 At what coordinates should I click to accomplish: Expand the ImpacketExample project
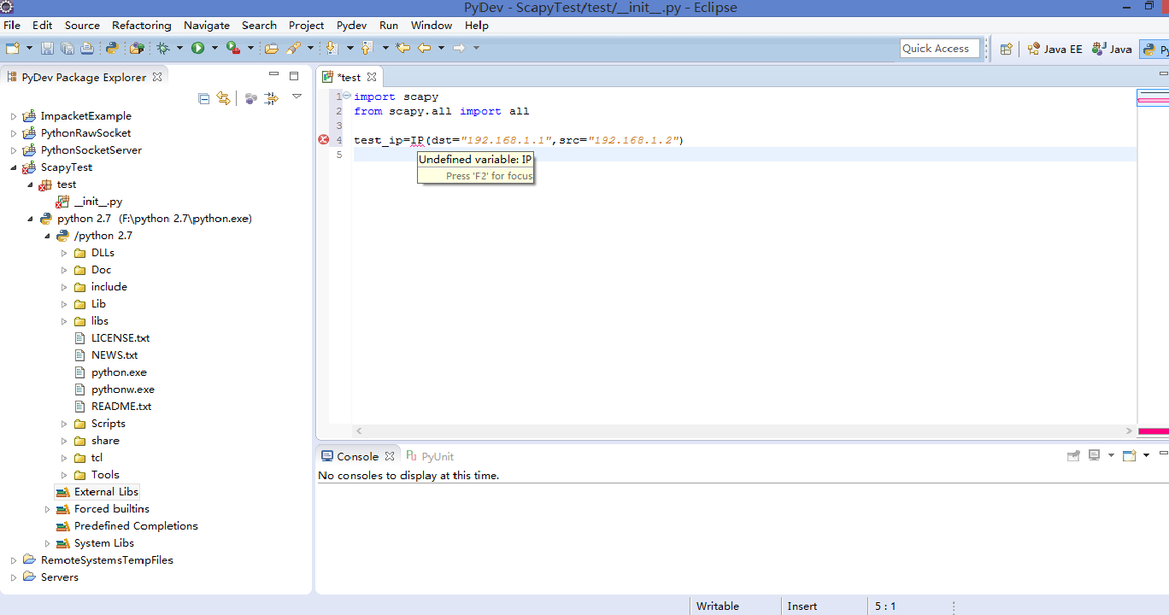(14, 116)
